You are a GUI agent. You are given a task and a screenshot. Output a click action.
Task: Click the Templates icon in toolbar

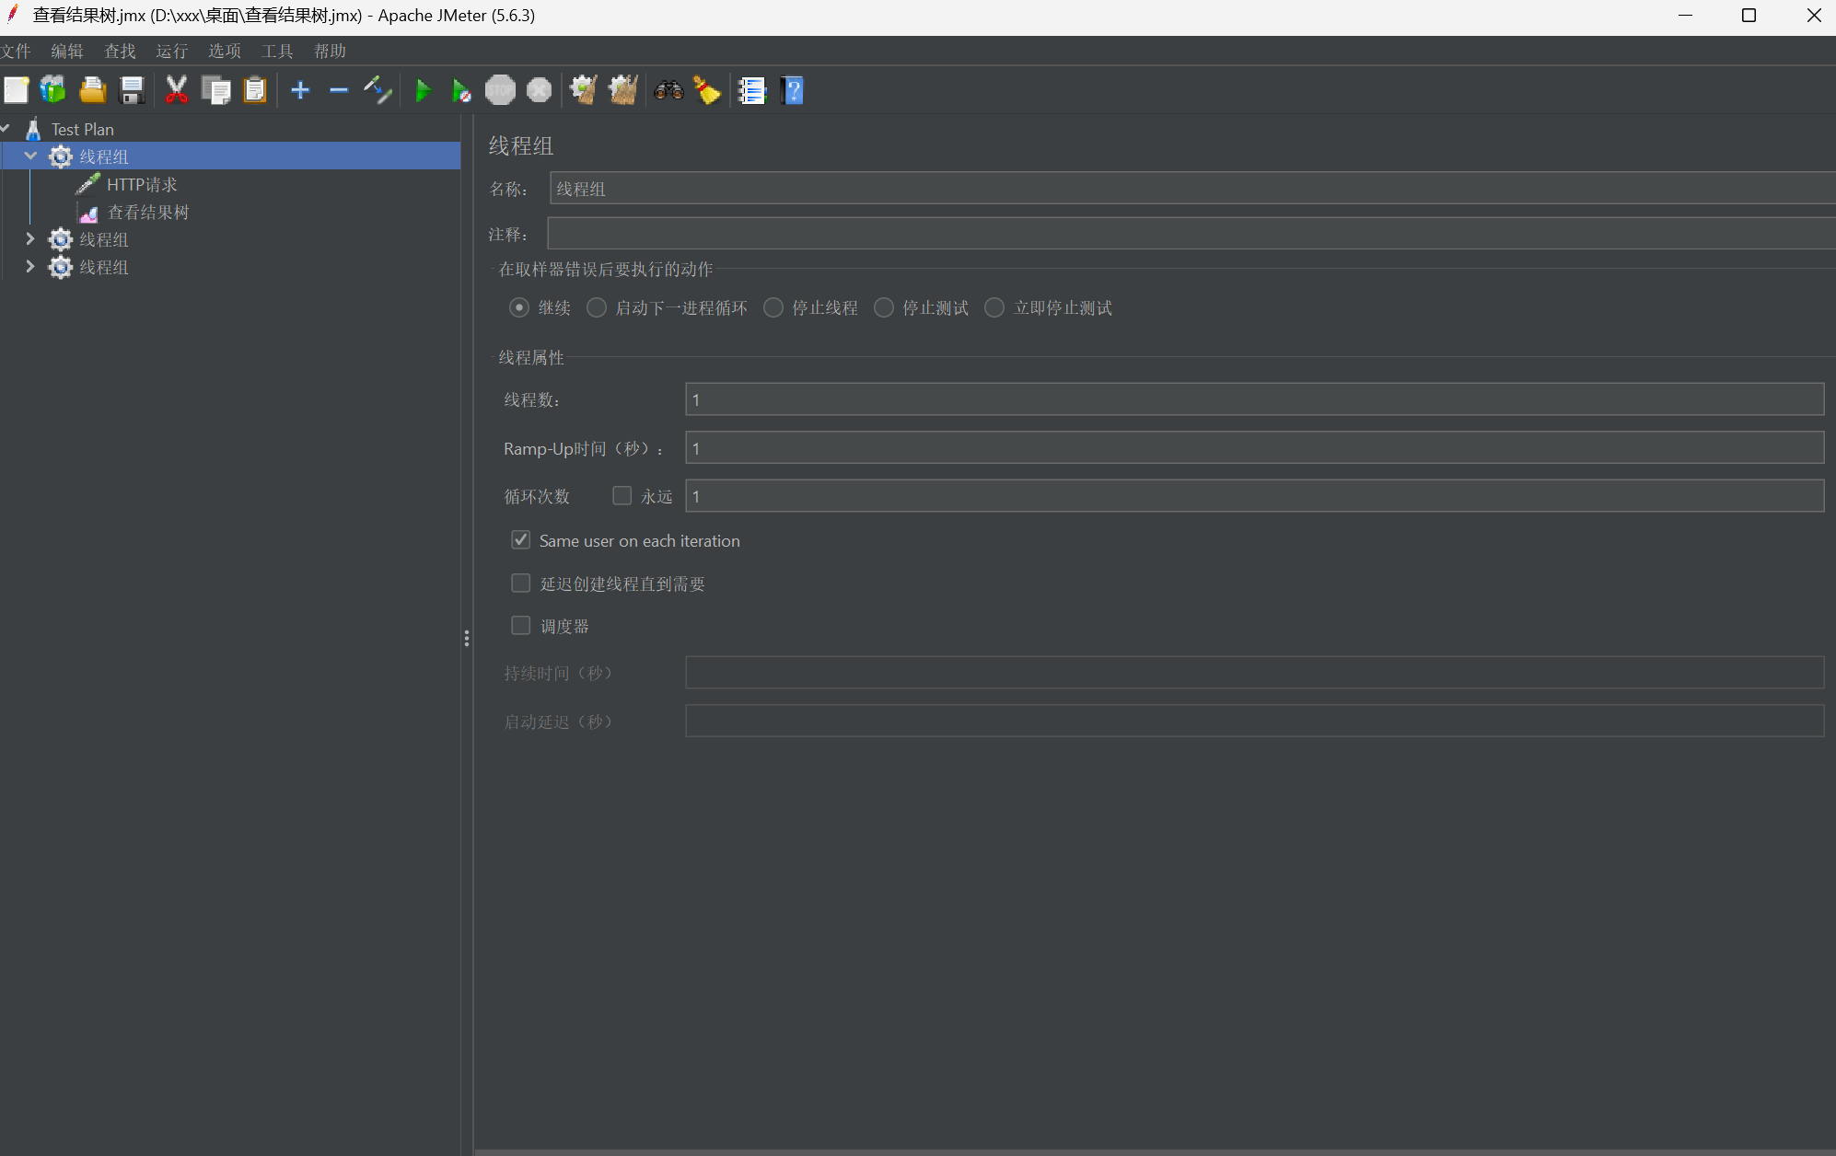tap(53, 90)
